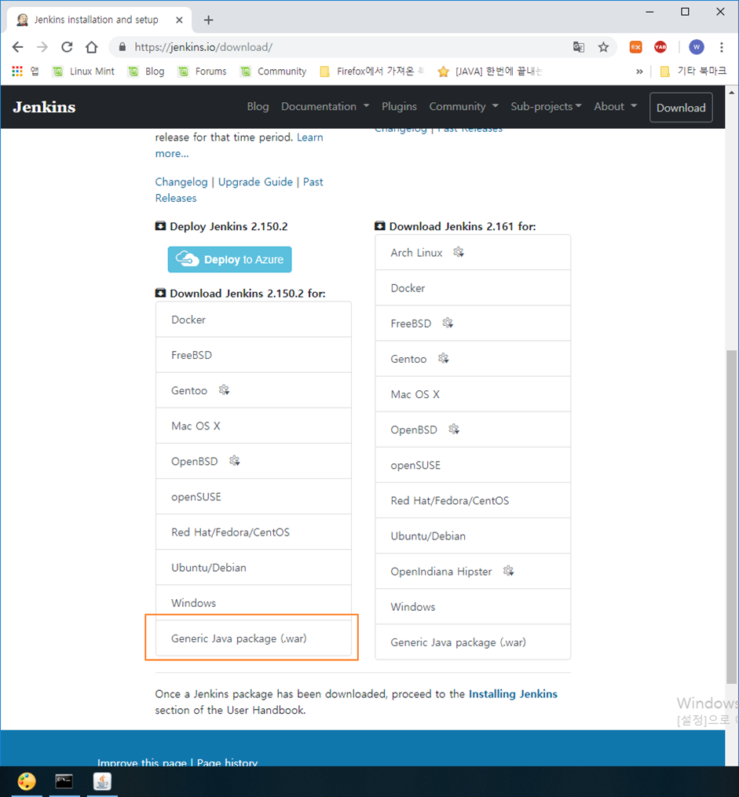Open the Blog nav item
The height and width of the screenshot is (797, 739).
click(258, 107)
